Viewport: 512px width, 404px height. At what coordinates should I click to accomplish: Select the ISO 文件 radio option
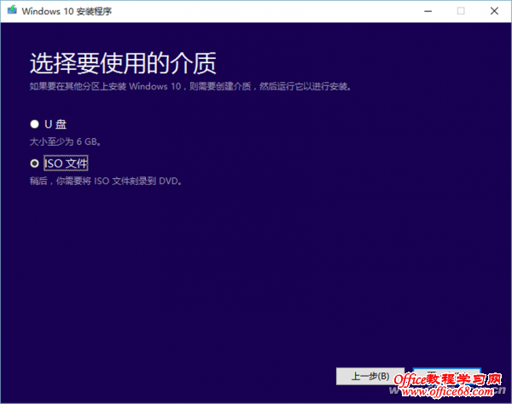click(x=34, y=164)
